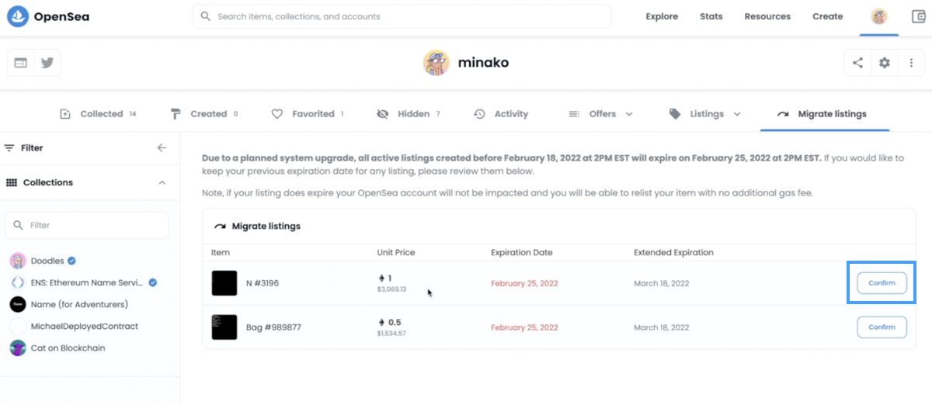932x405 pixels.
Task: Select Cat on Blockchain collection filter
Action: 68,348
